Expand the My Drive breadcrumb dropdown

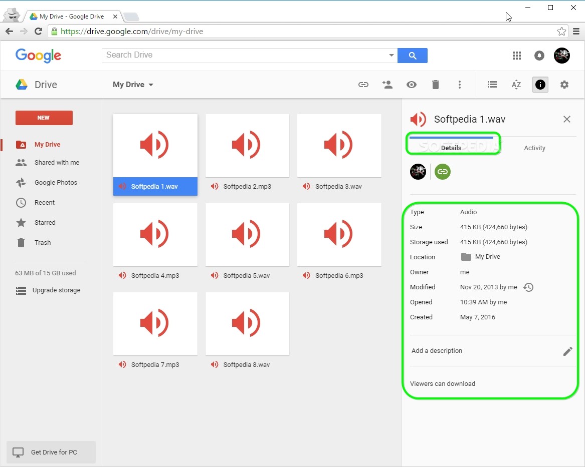tap(150, 85)
